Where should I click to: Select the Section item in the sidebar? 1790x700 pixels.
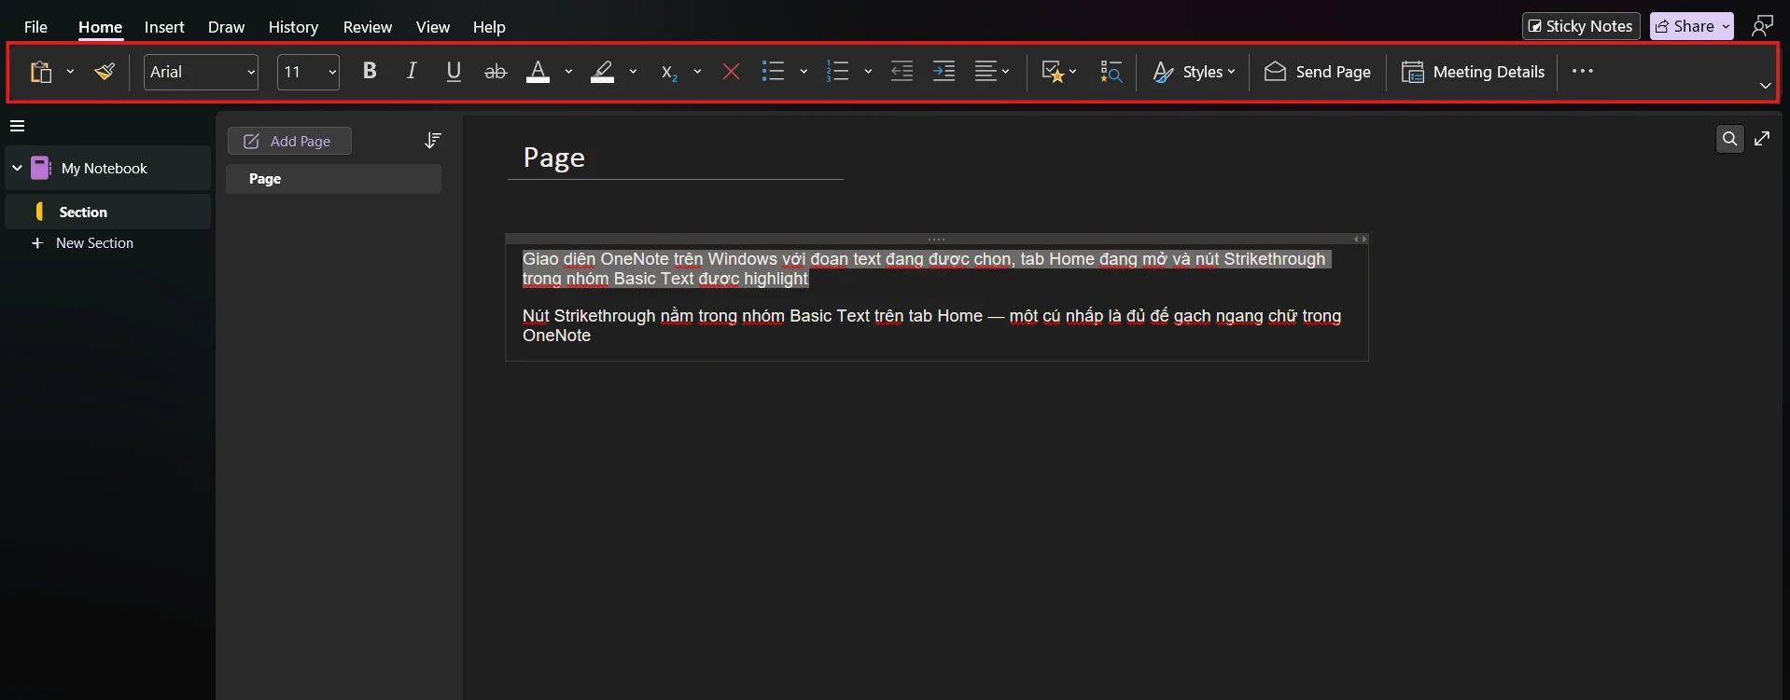click(108, 212)
